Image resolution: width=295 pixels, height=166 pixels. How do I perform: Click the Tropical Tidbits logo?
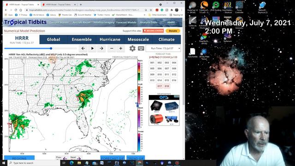[25, 22]
